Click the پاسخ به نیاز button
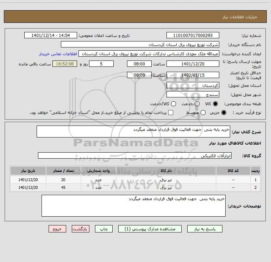271x262 pixels. (x=205, y=229)
